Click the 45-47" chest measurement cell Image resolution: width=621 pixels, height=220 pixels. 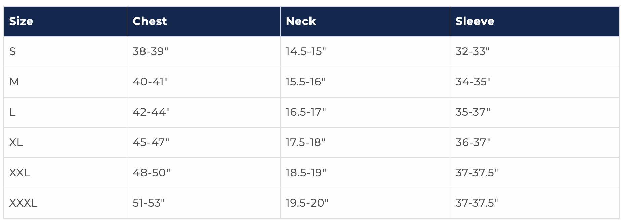pos(151,142)
